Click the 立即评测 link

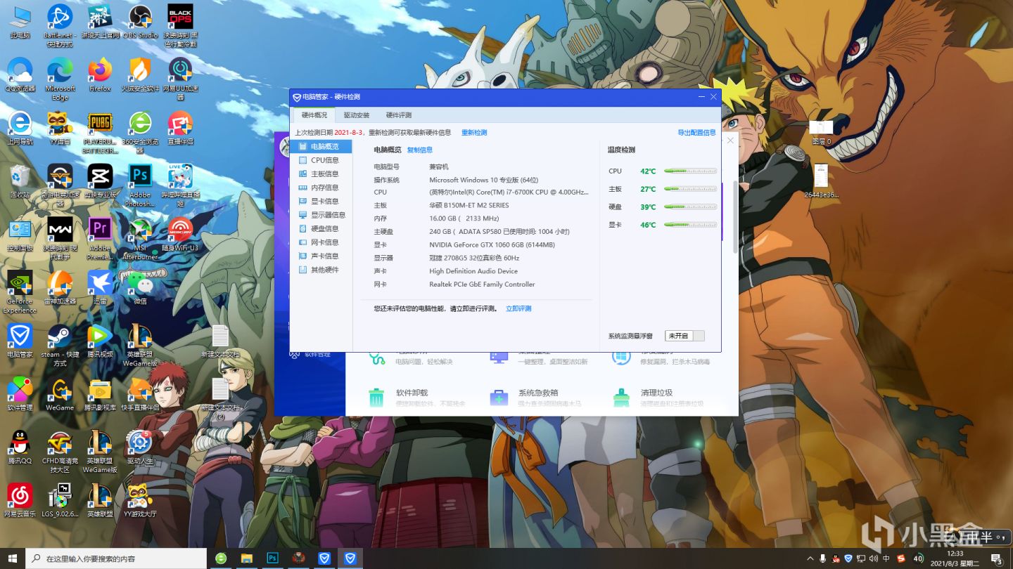coord(518,308)
